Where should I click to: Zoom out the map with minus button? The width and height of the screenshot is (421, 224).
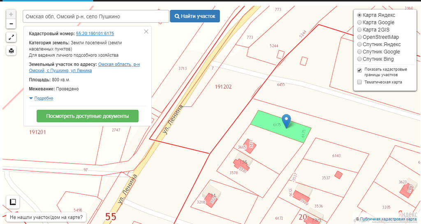click(11, 24)
